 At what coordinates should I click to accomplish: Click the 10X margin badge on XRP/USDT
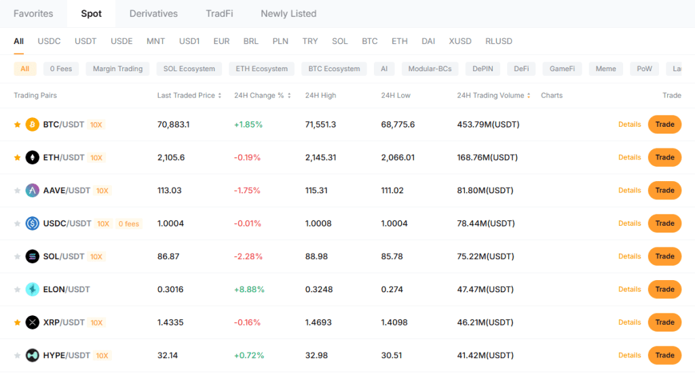tap(96, 323)
